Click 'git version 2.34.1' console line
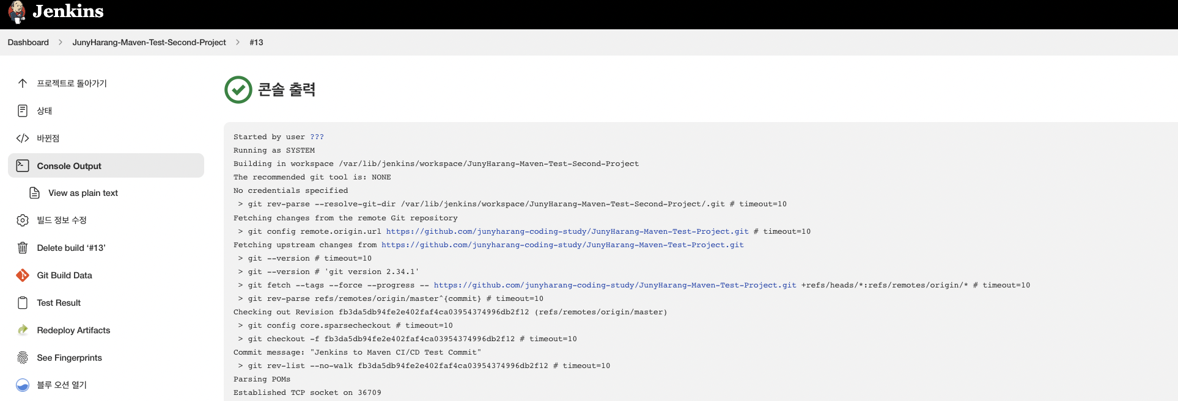Viewport: 1178px width, 401px height. [328, 272]
